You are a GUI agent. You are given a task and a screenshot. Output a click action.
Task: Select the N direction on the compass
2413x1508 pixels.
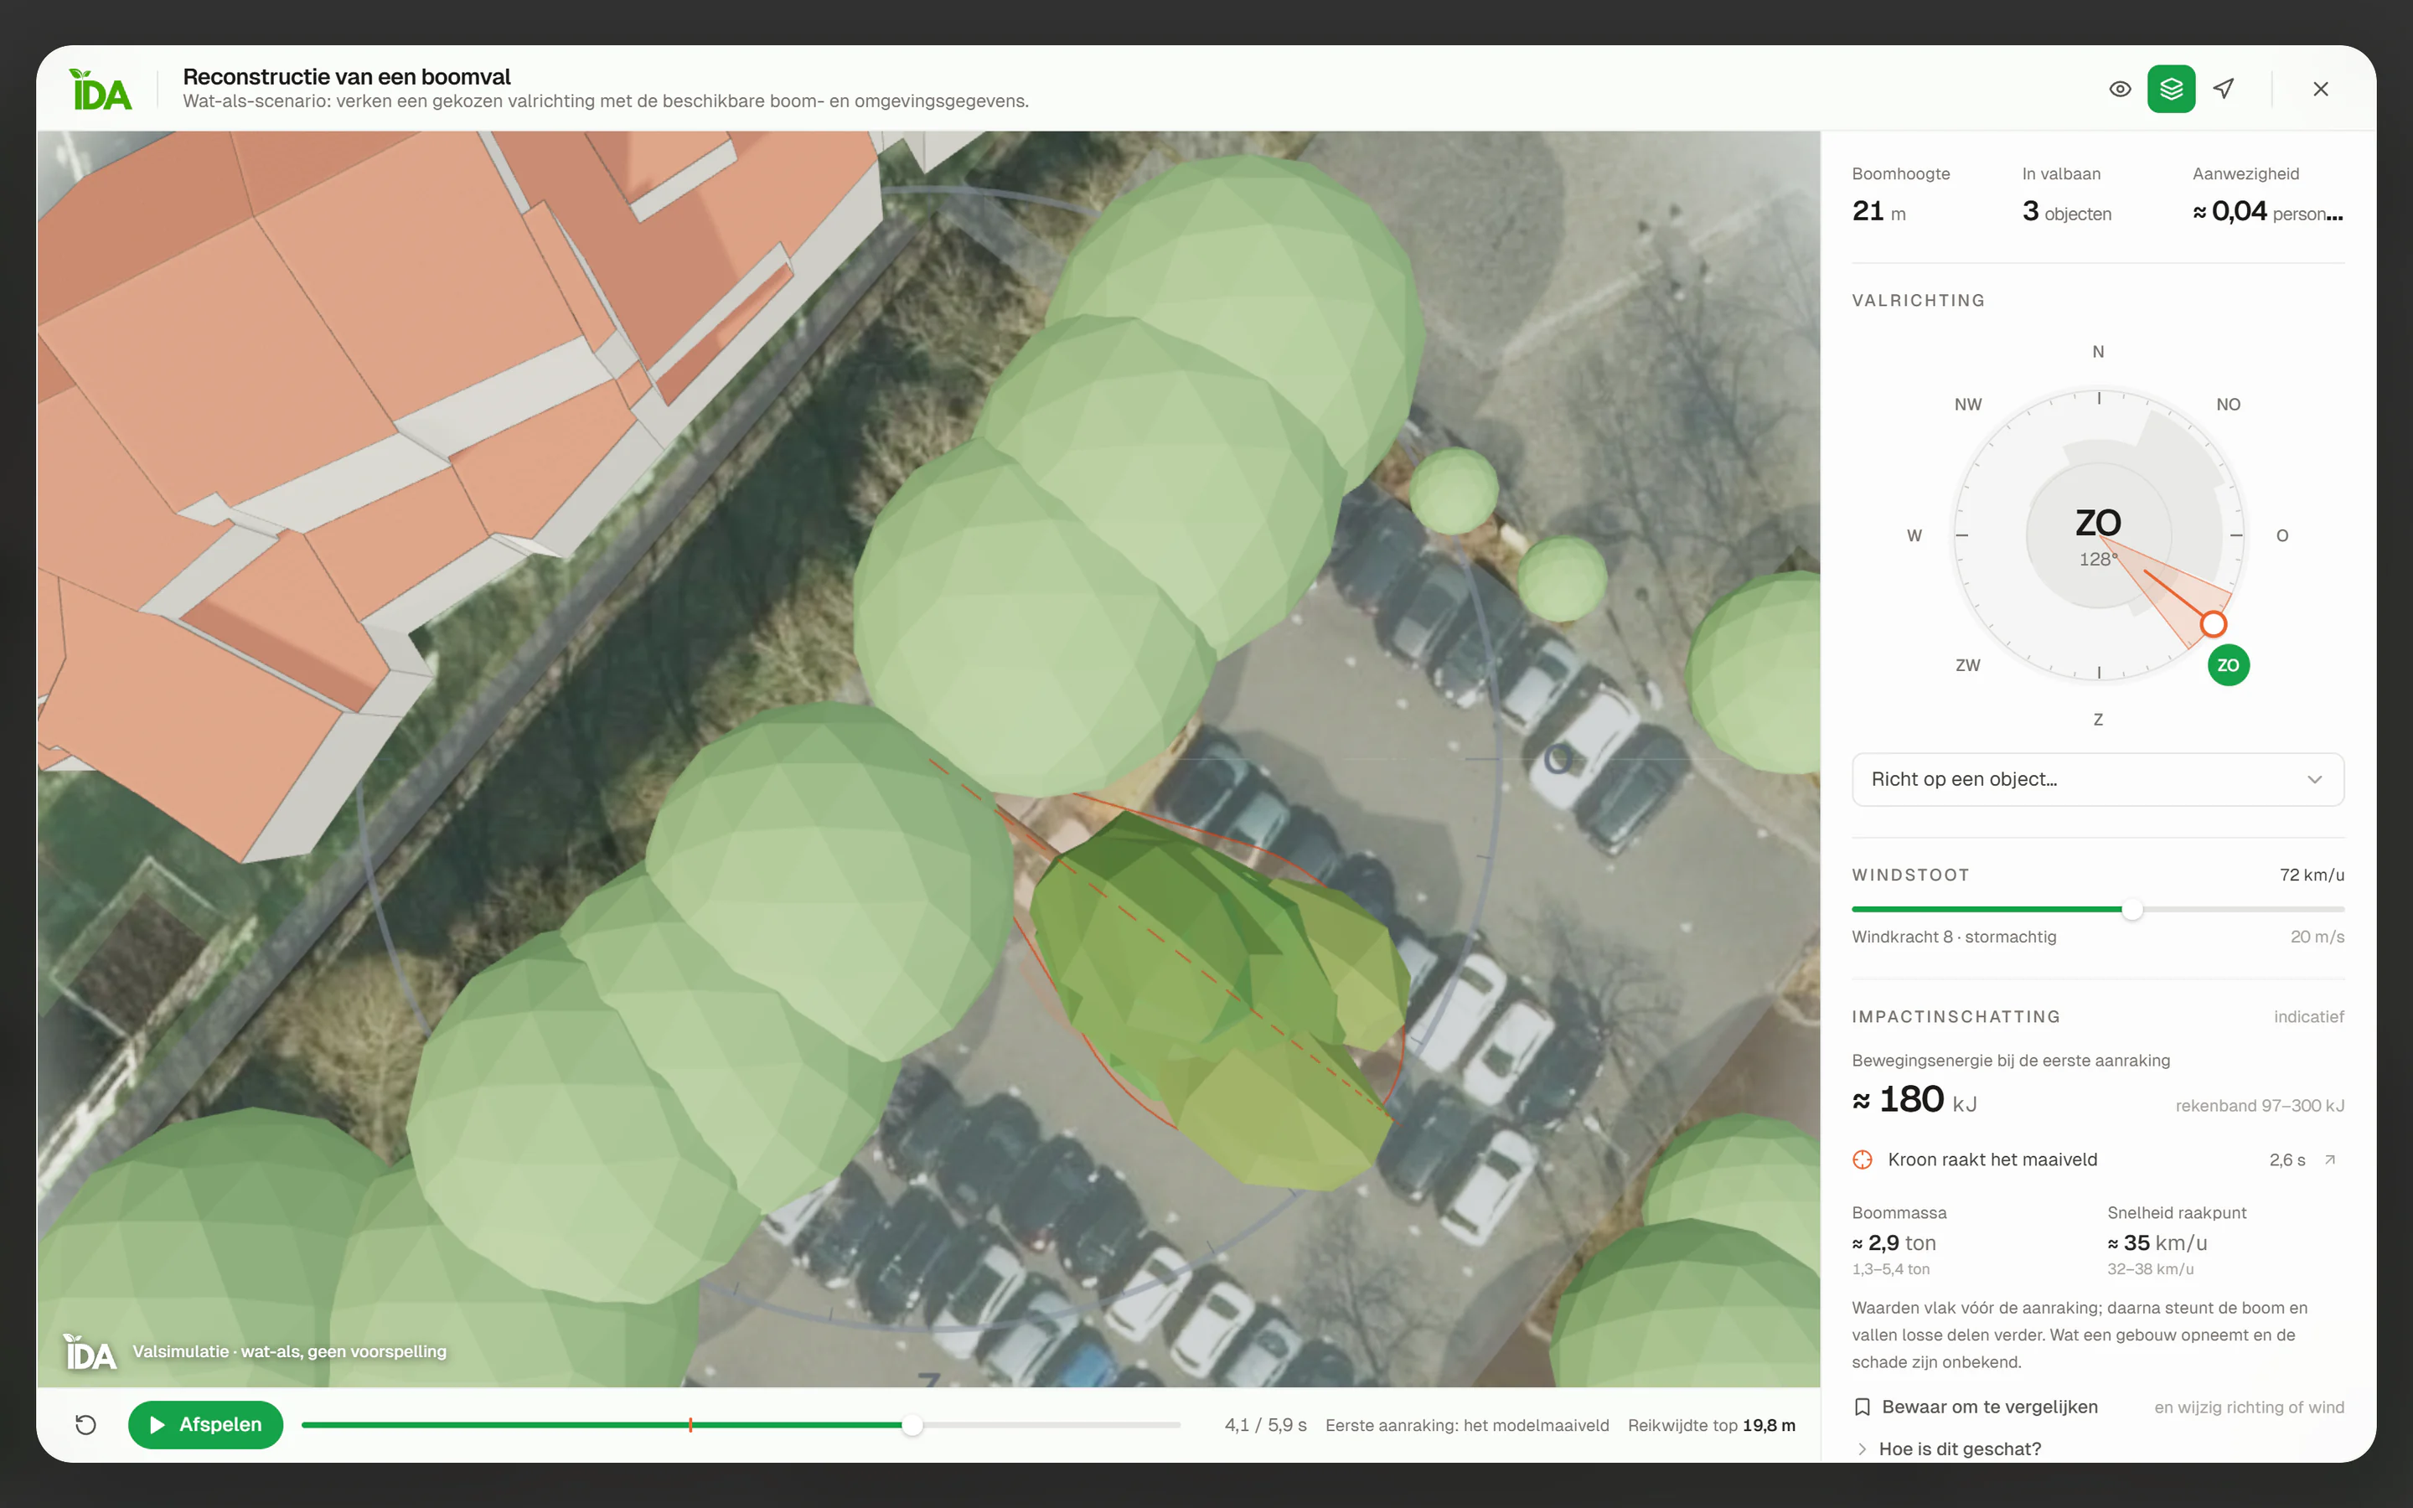tap(2098, 352)
